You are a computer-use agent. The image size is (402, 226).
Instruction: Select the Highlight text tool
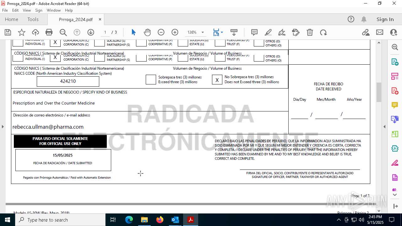pos(268,32)
